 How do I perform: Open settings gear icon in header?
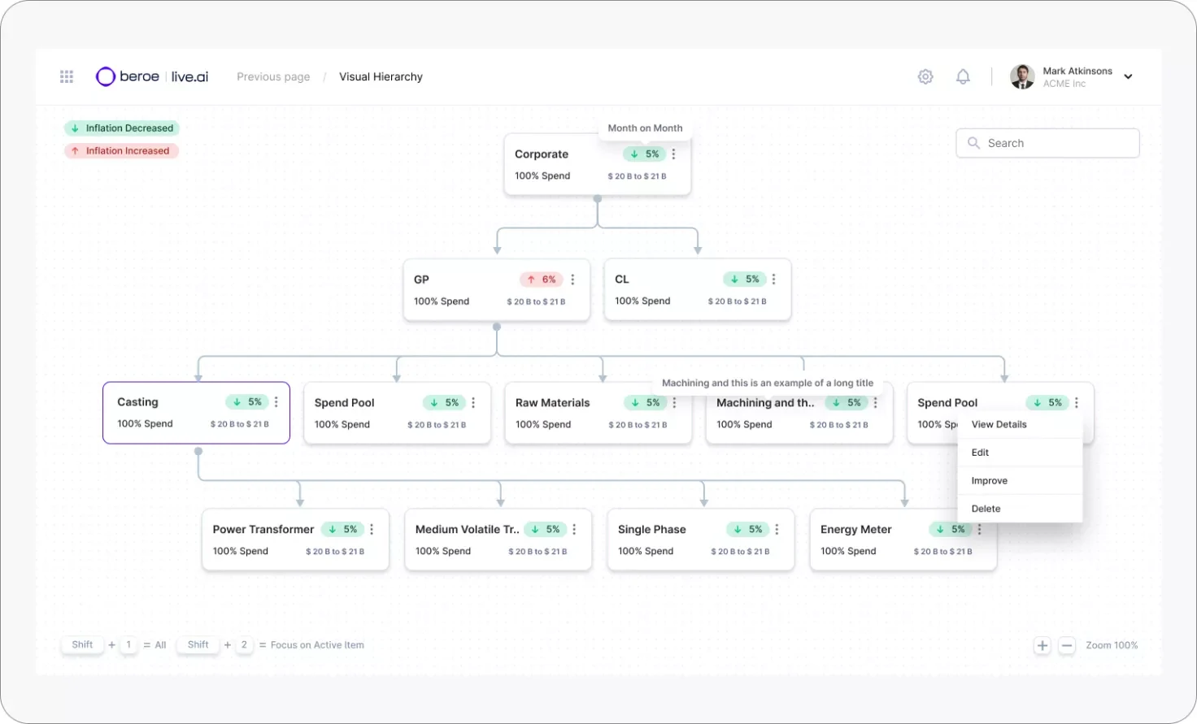925,76
